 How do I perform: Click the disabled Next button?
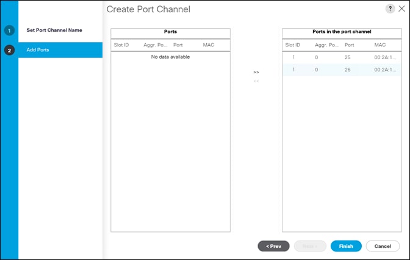click(310, 246)
